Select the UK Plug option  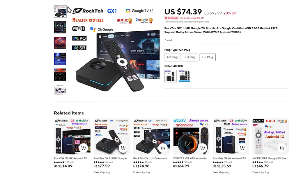coord(208,57)
